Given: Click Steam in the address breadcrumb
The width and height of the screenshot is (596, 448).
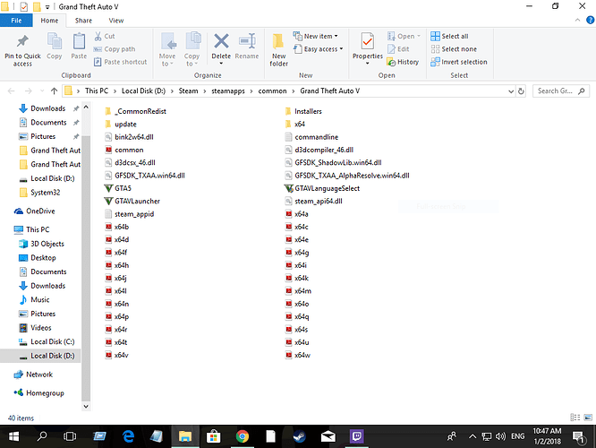Looking at the screenshot, I should 188,91.
